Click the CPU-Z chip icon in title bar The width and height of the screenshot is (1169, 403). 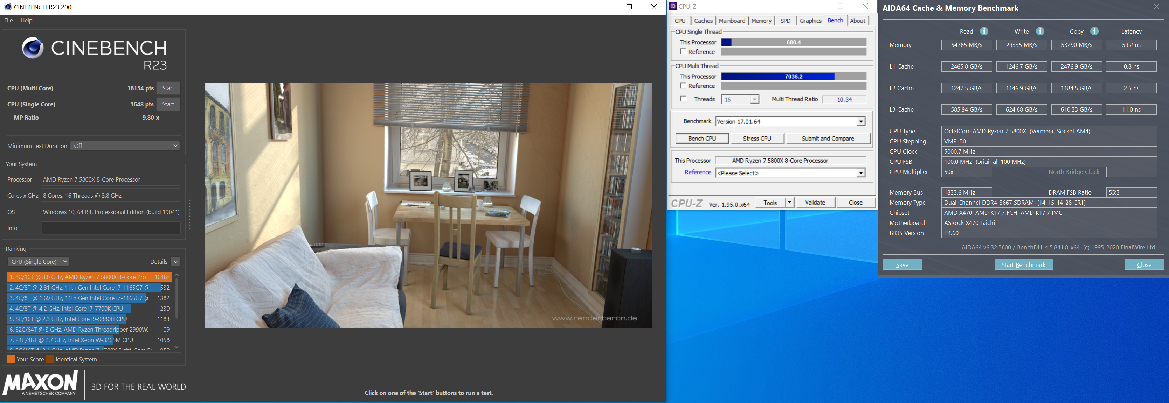pos(673,6)
